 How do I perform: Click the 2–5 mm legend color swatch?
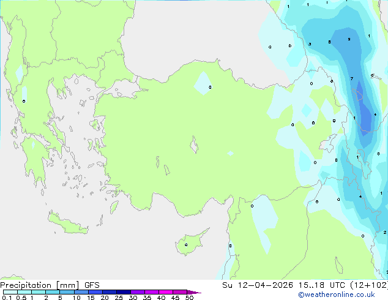(x=53, y=292)
